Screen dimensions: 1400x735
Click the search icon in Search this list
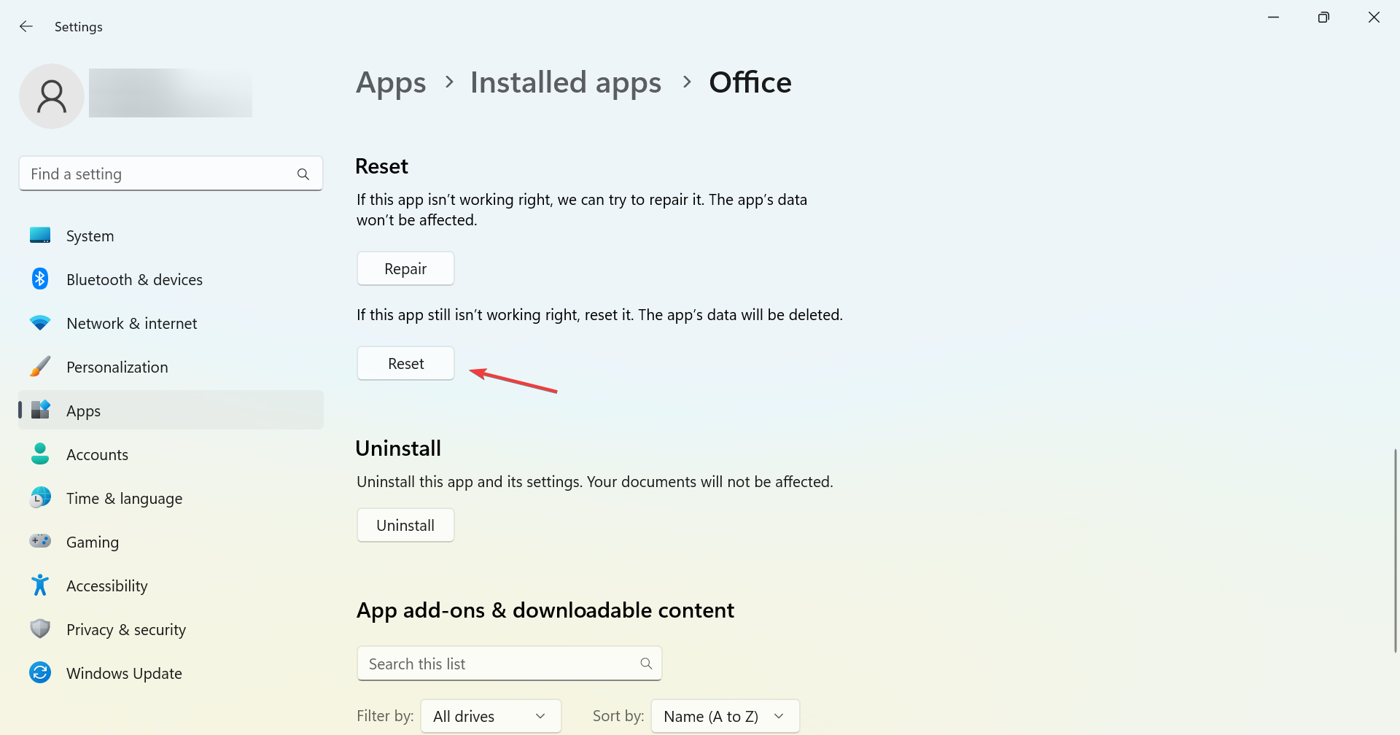tap(646, 664)
